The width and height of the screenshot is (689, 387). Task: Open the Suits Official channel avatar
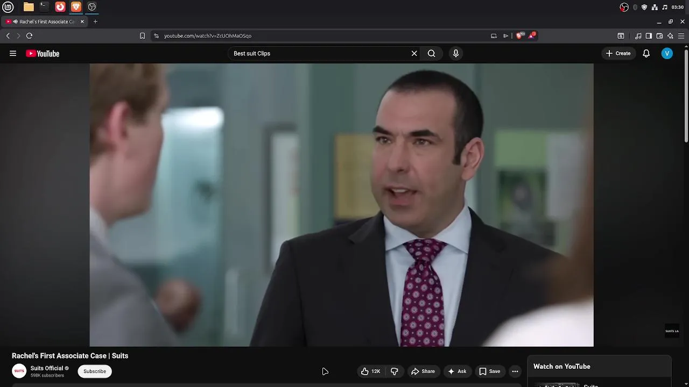[19, 371]
